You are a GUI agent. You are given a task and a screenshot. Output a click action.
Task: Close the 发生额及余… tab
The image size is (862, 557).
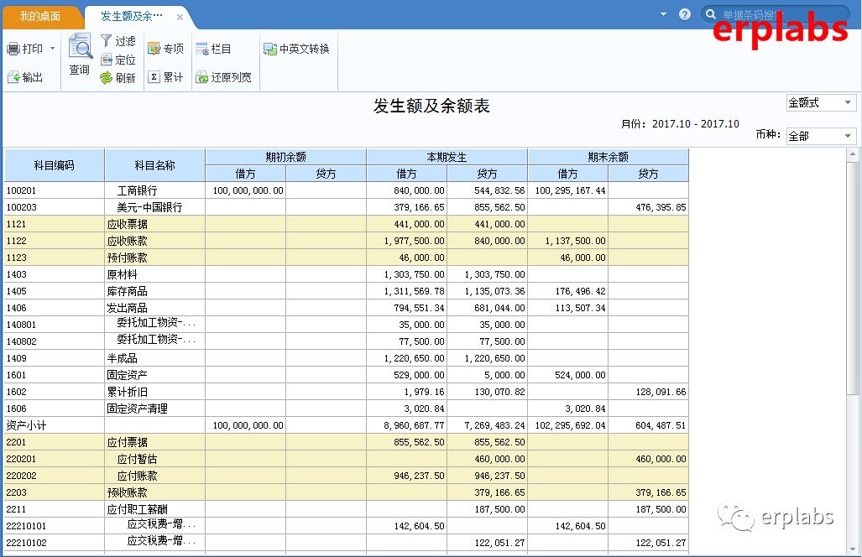click(180, 17)
